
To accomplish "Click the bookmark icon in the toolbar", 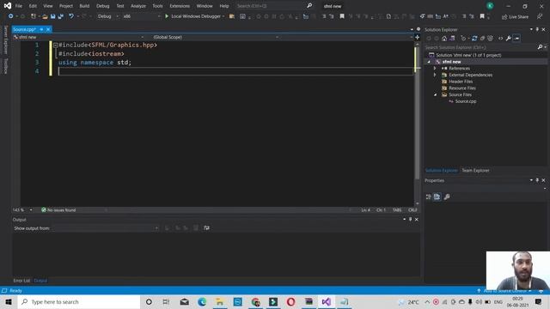I will (x=342, y=16).
